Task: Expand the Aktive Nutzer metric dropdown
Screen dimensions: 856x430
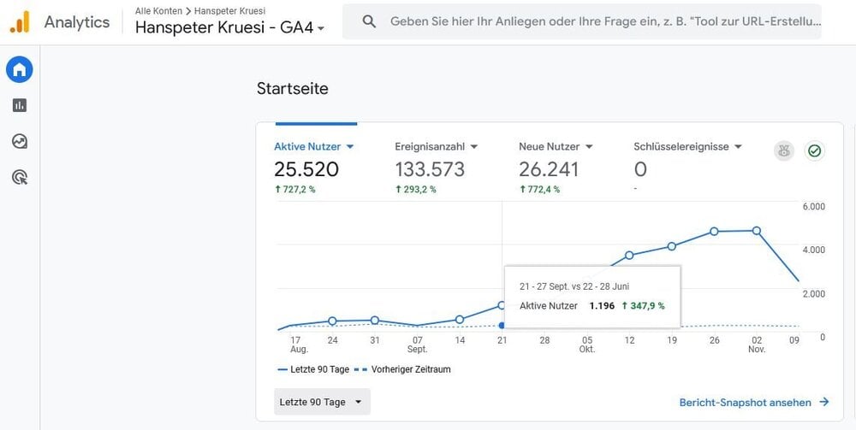Action: click(x=350, y=146)
